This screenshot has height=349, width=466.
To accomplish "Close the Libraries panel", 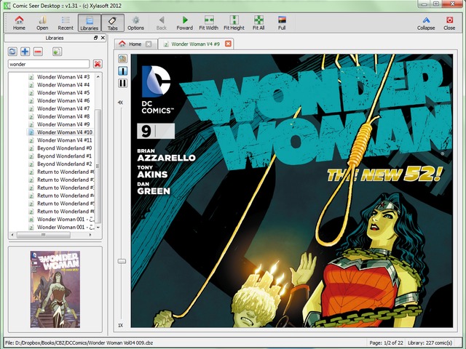I will pos(103,38).
